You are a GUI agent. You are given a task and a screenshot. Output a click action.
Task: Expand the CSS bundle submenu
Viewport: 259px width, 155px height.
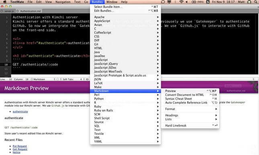(126, 37)
